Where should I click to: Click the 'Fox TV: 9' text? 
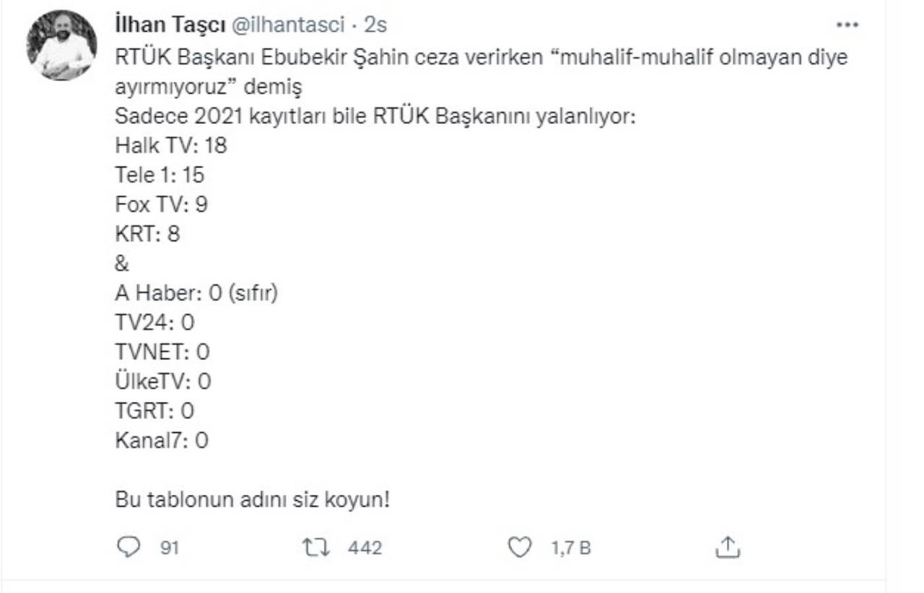tap(162, 205)
